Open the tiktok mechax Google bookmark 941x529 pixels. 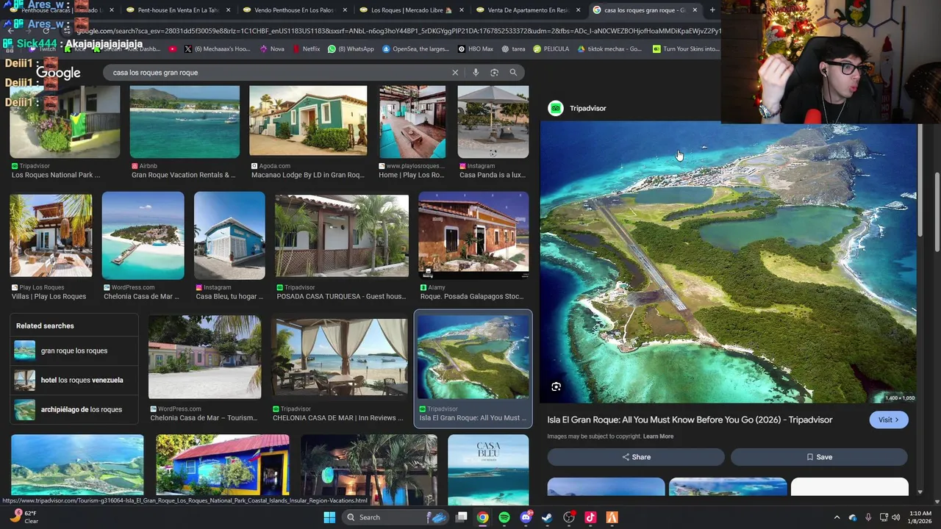609,49
